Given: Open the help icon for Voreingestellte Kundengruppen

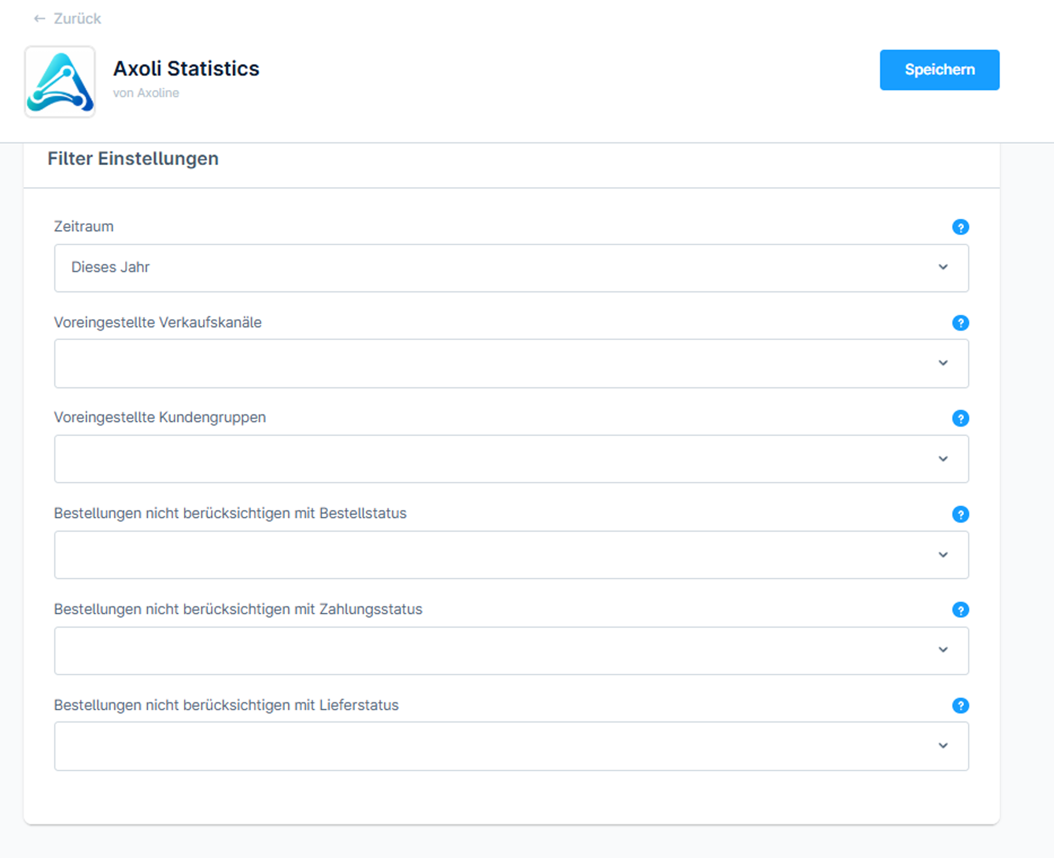Looking at the screenshot, I should point(960,419).
